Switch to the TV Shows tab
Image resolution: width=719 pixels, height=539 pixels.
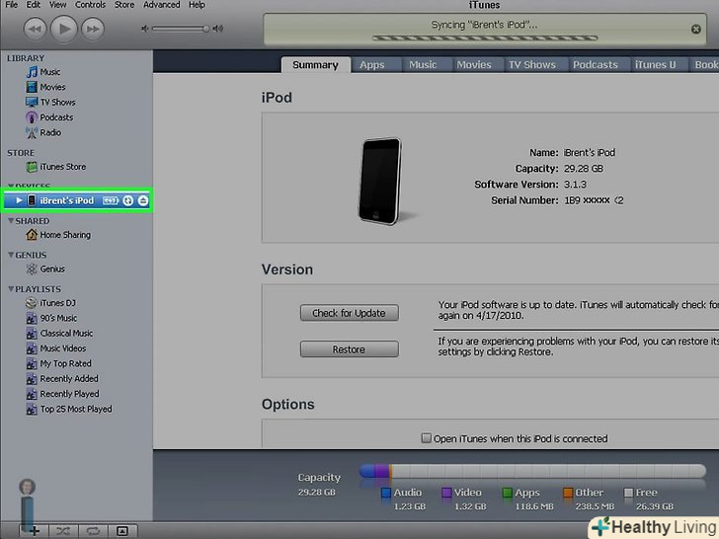tap(532, 64)
